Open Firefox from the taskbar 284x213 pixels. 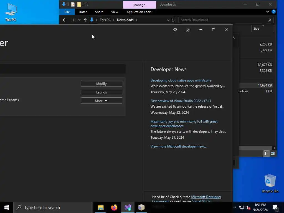coord(114,207)
